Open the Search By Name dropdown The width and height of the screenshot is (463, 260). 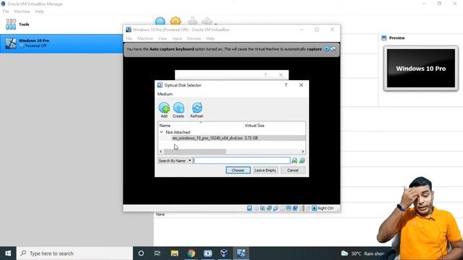pos(175,160)
